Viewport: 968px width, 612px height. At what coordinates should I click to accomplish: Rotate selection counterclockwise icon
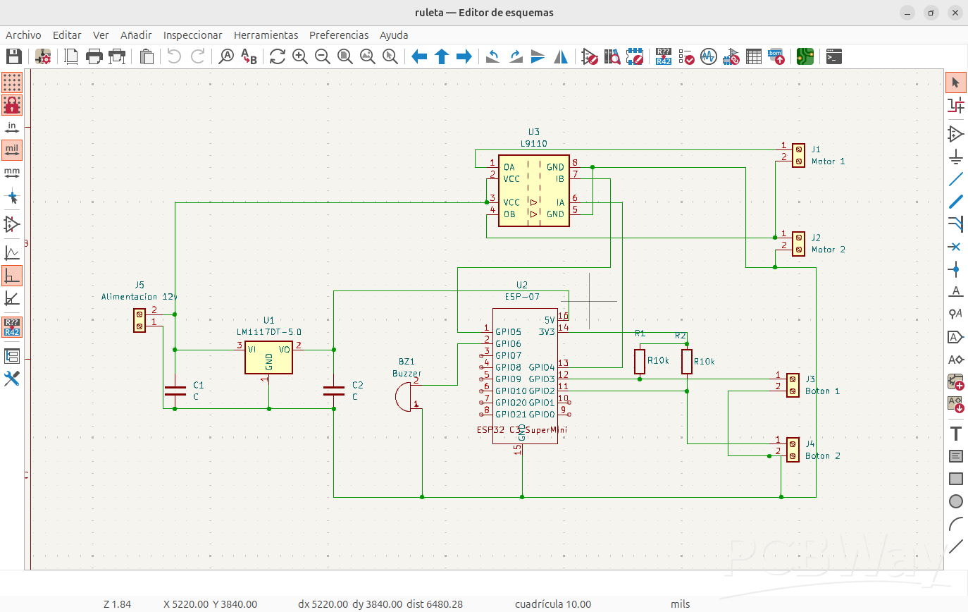click(x=493, y=56)
